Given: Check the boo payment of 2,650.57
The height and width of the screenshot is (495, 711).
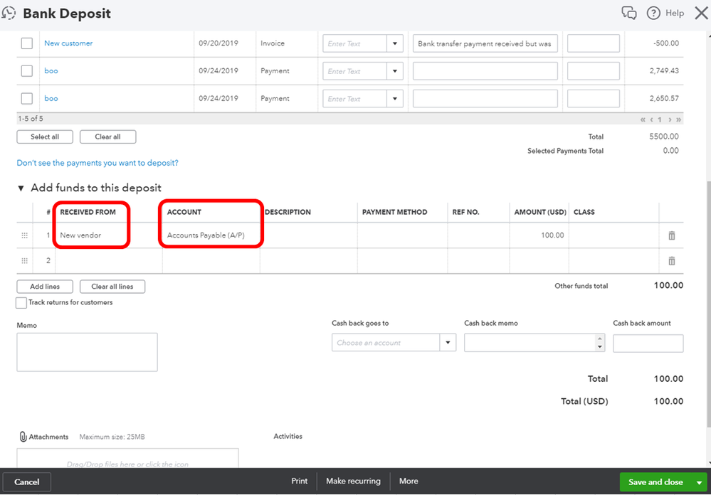Looking at the screenshot, I should point(27,98).
